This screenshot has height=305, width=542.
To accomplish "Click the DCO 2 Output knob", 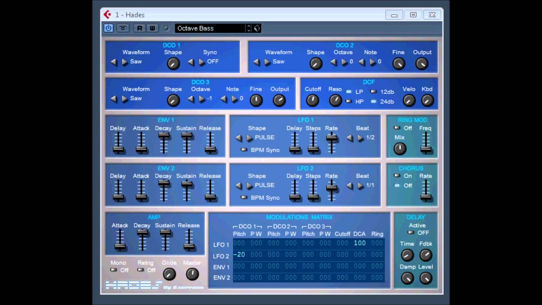I will [x=422, y=64].
